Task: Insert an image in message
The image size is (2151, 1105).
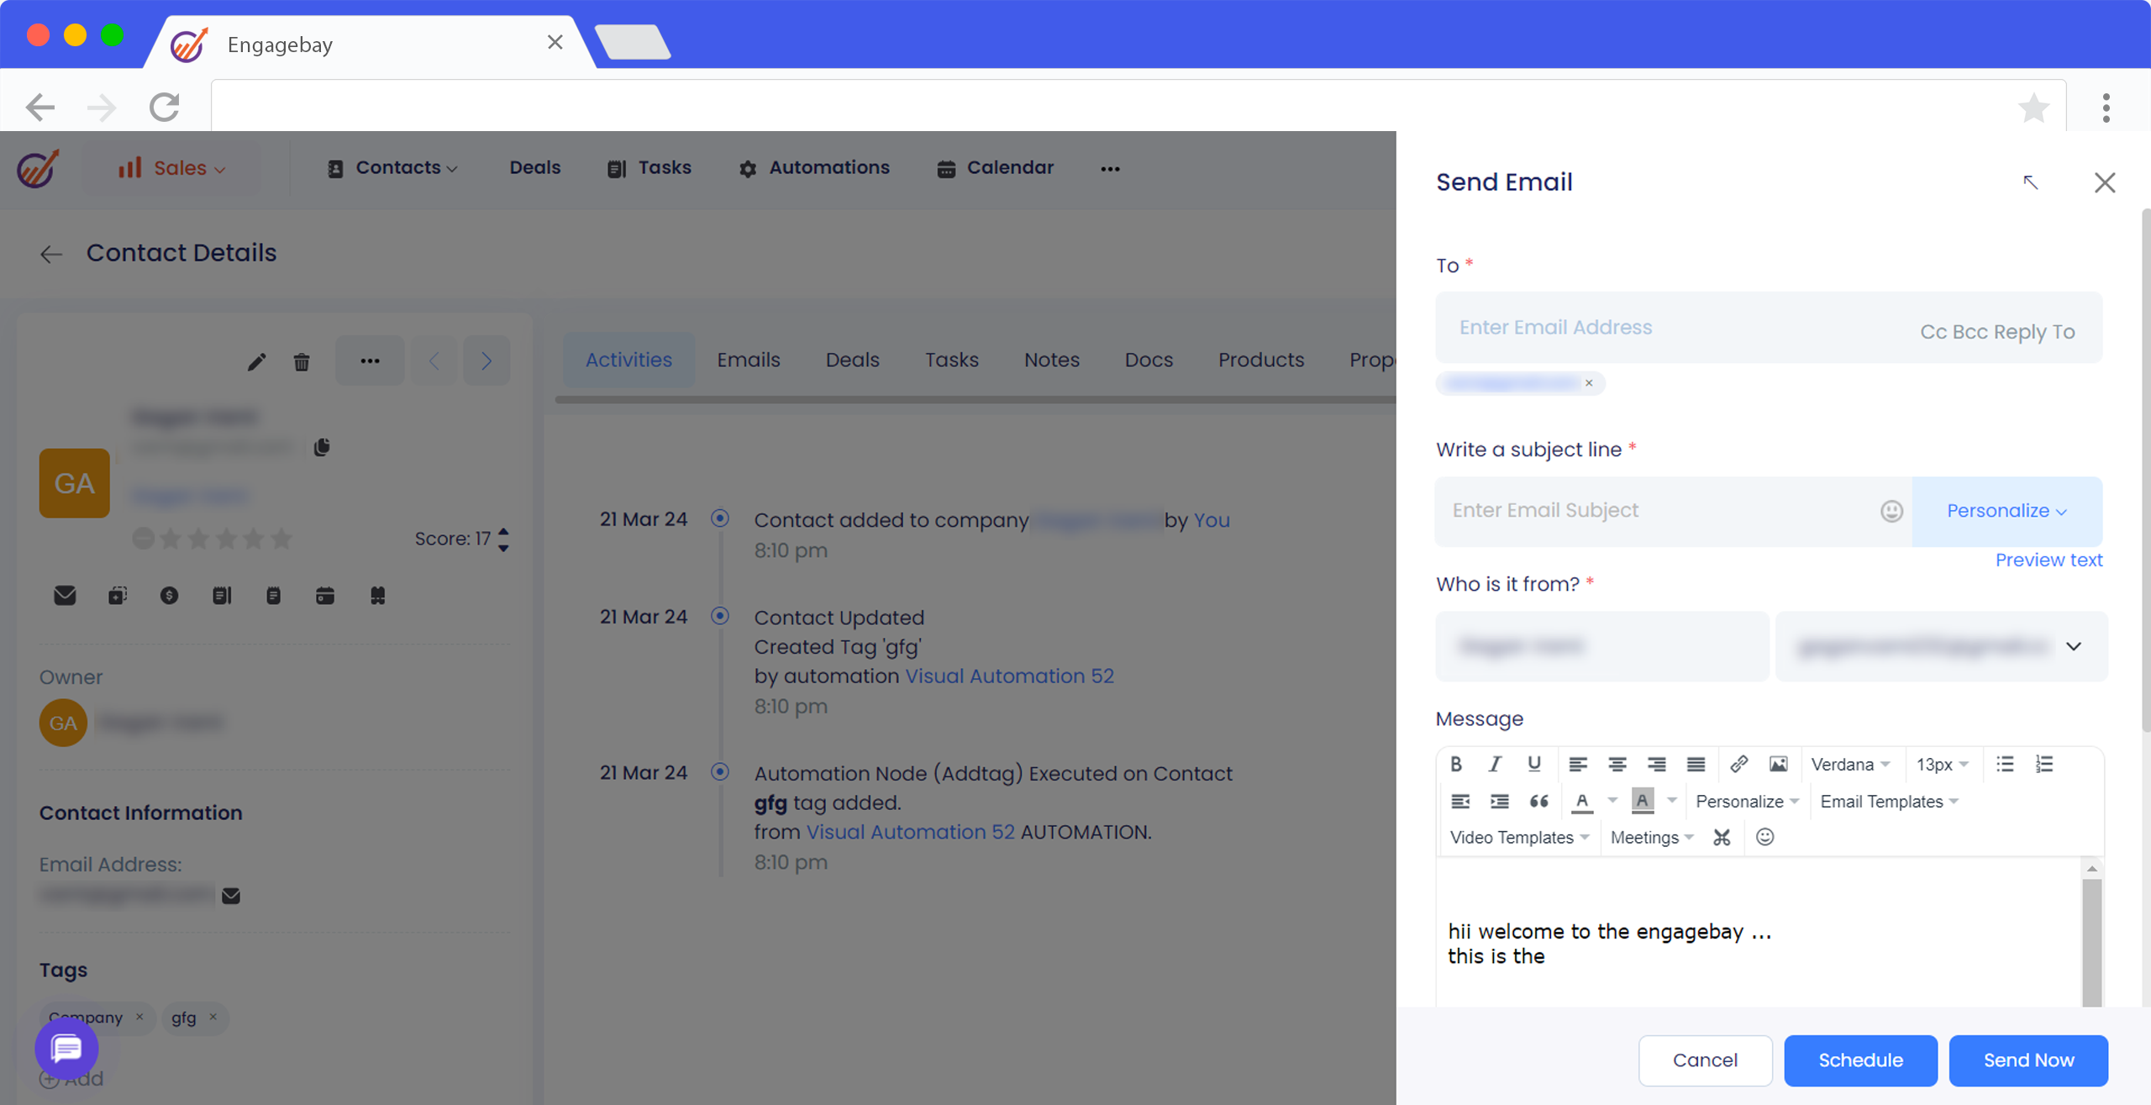Action: (1778, 764)
